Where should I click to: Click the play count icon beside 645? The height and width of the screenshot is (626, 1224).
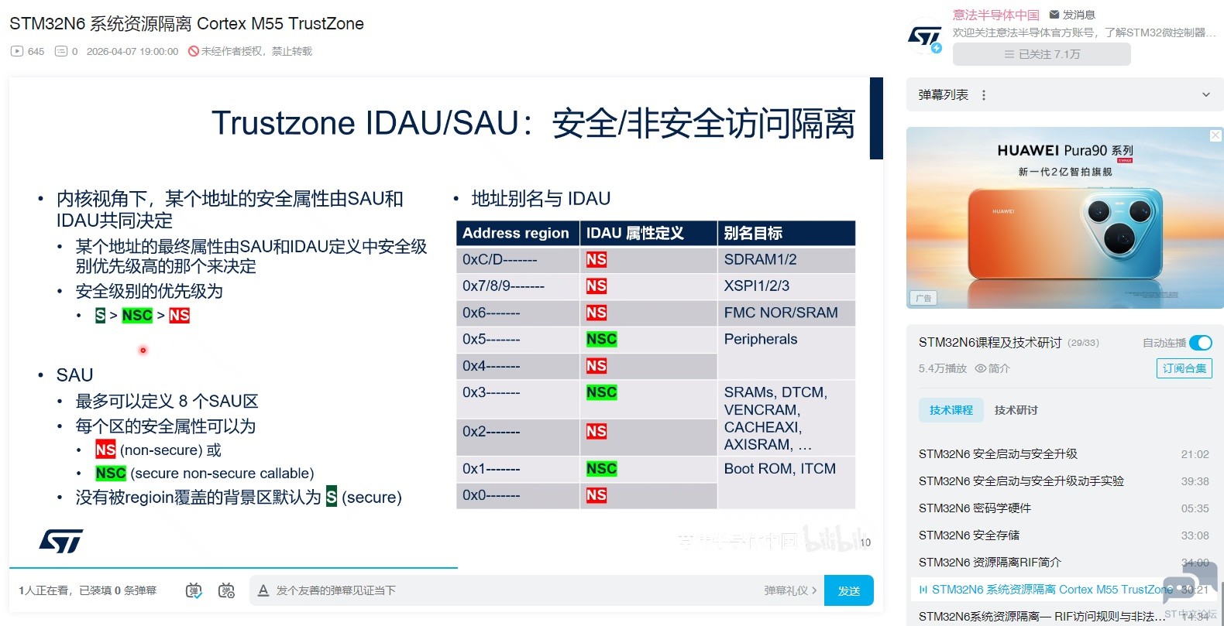click(x=17, y=51)
